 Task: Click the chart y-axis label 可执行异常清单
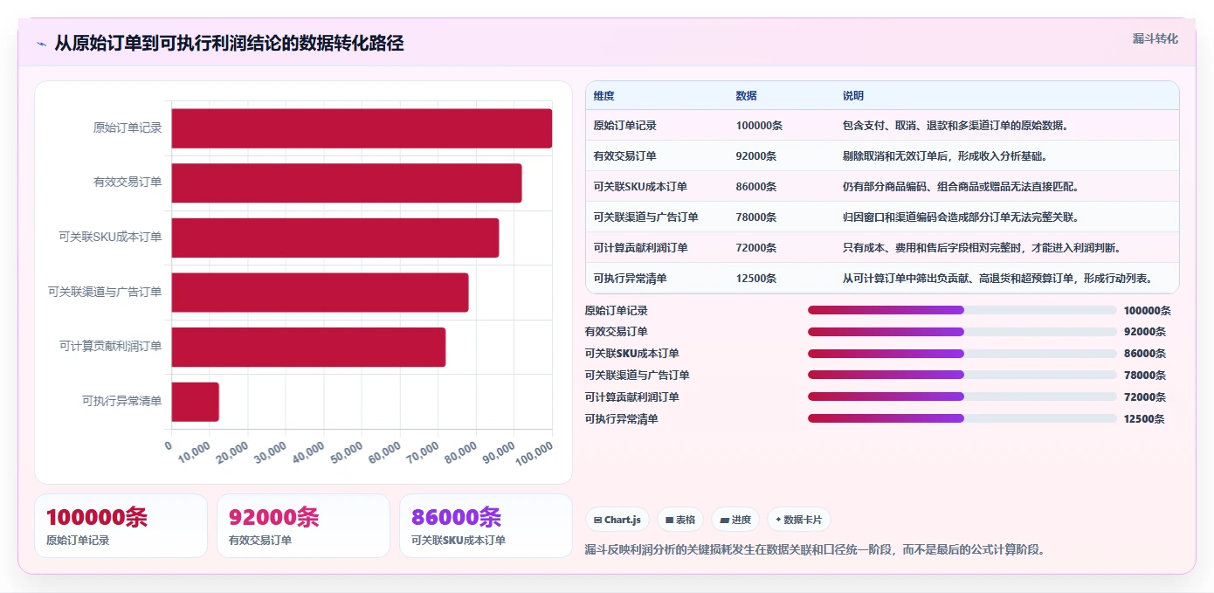coord(122,401)
